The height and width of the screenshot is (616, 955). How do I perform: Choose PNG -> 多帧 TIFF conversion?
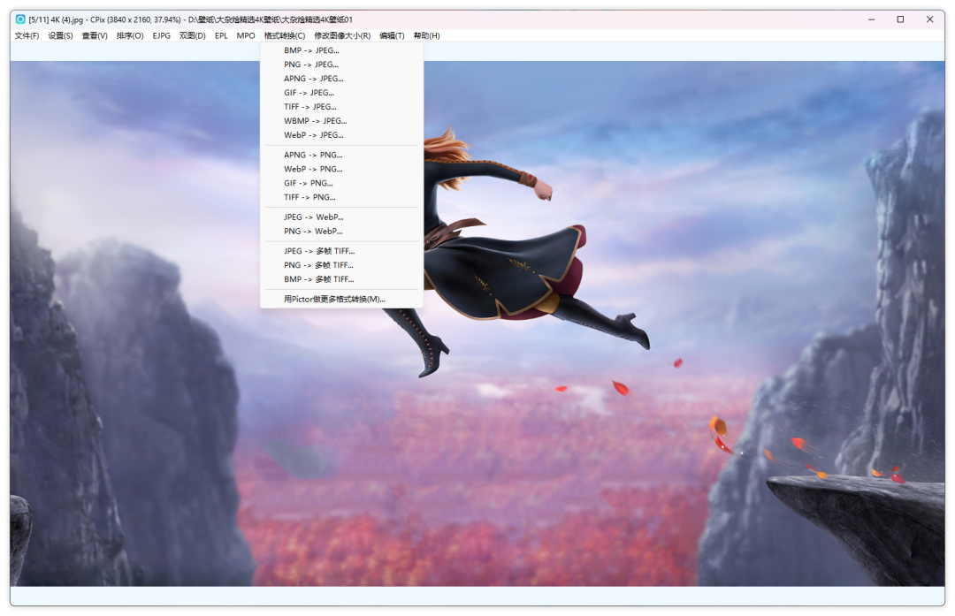[341, 265]
